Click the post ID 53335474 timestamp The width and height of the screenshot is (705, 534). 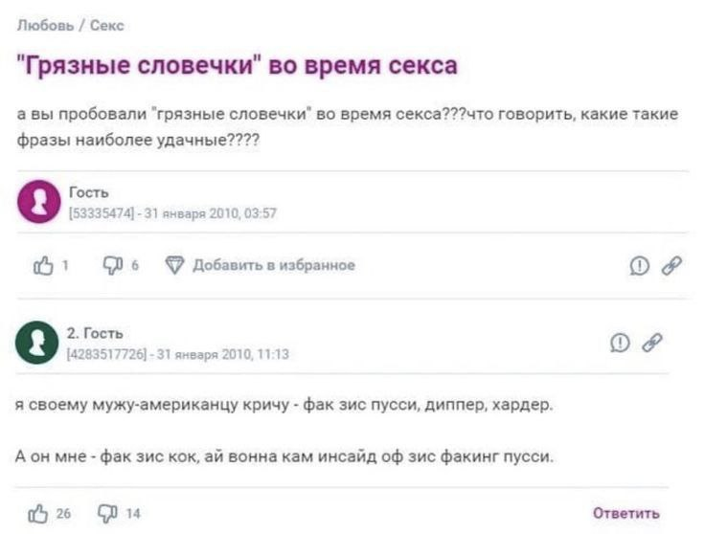(x=172, y=213)
